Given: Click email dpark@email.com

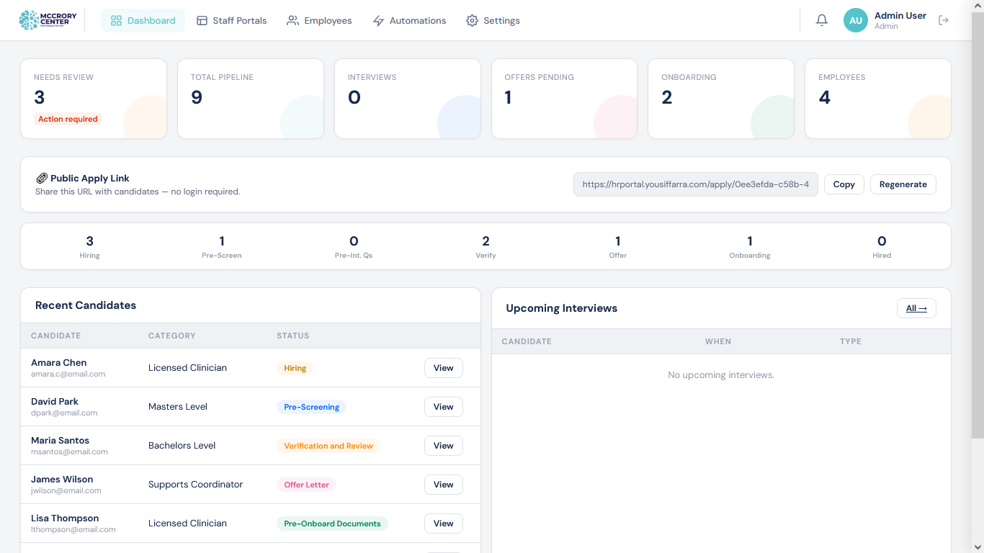Looking at the screenshot, I should [x=64, y=413].
